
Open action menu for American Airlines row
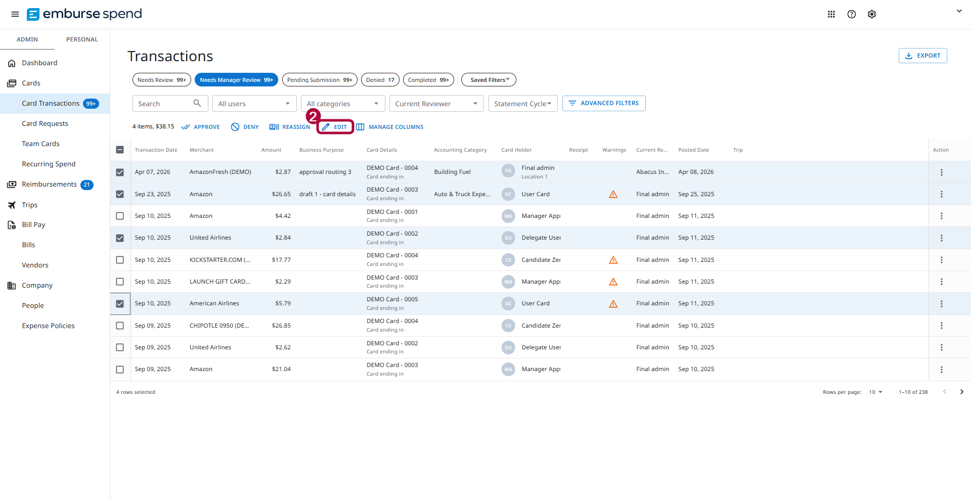coord(942,304)
